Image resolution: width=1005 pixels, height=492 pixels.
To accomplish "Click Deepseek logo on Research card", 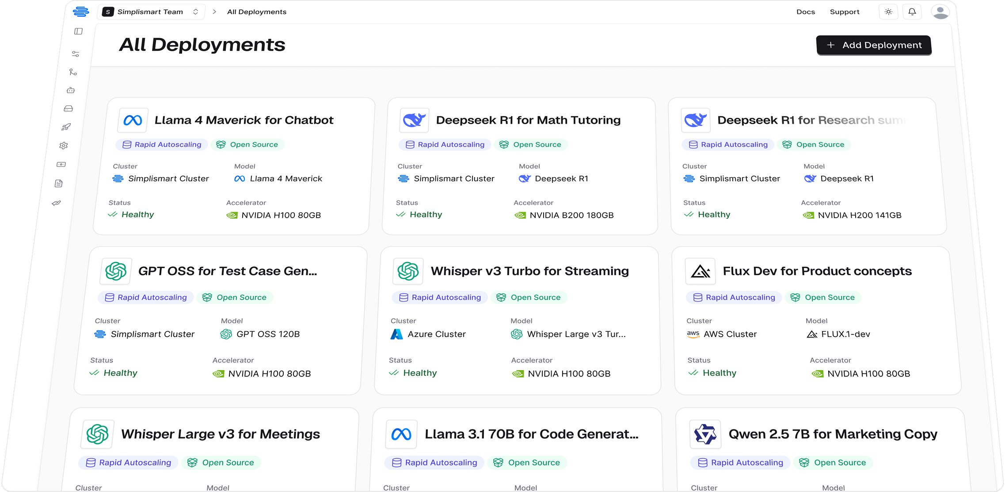I will (x=696, y=120).
